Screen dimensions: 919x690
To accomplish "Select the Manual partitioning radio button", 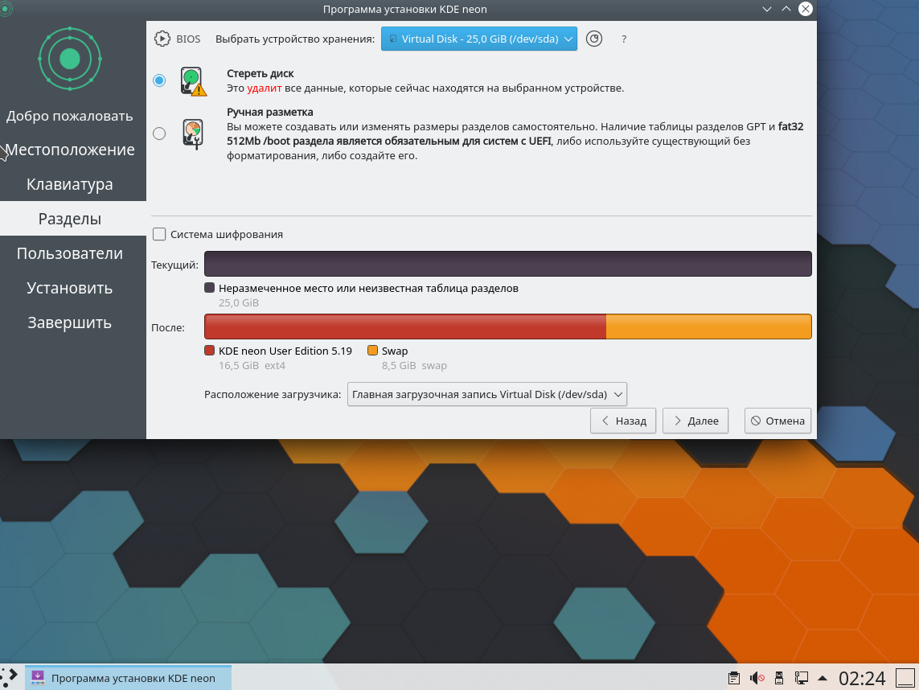I will (x=159, y=133).
